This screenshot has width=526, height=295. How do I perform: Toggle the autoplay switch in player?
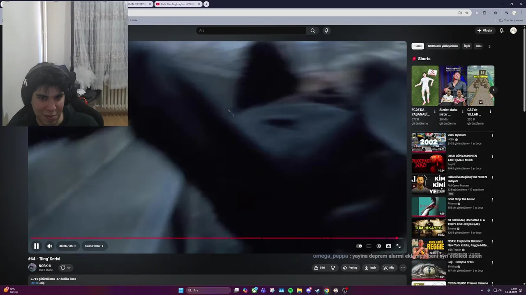pos(359,246)
